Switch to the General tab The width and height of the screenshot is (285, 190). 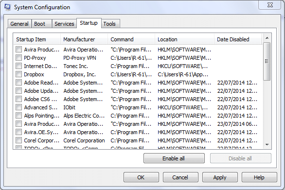point(19,24)
